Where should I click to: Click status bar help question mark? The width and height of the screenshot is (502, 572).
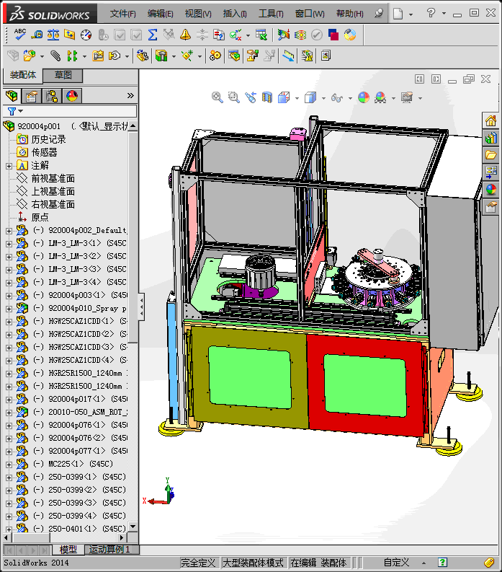click(442, 563)
